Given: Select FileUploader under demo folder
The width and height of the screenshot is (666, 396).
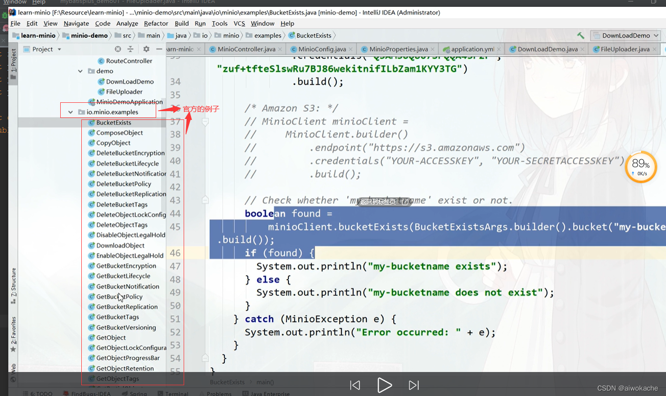Looking at the screenshot, I should (x=124, y=92).
